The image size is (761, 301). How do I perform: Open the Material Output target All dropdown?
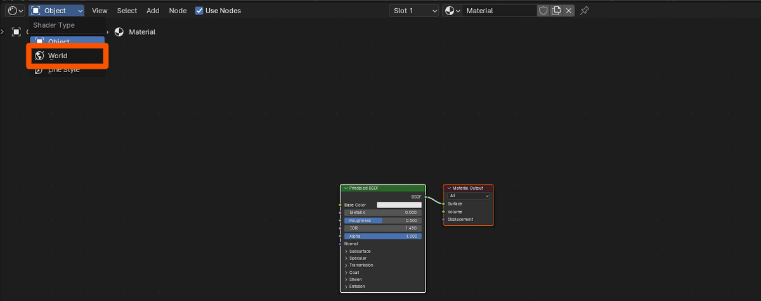pos(469,196)
